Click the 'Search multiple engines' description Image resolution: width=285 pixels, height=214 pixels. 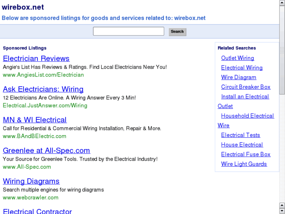click(x=53, y=190)
